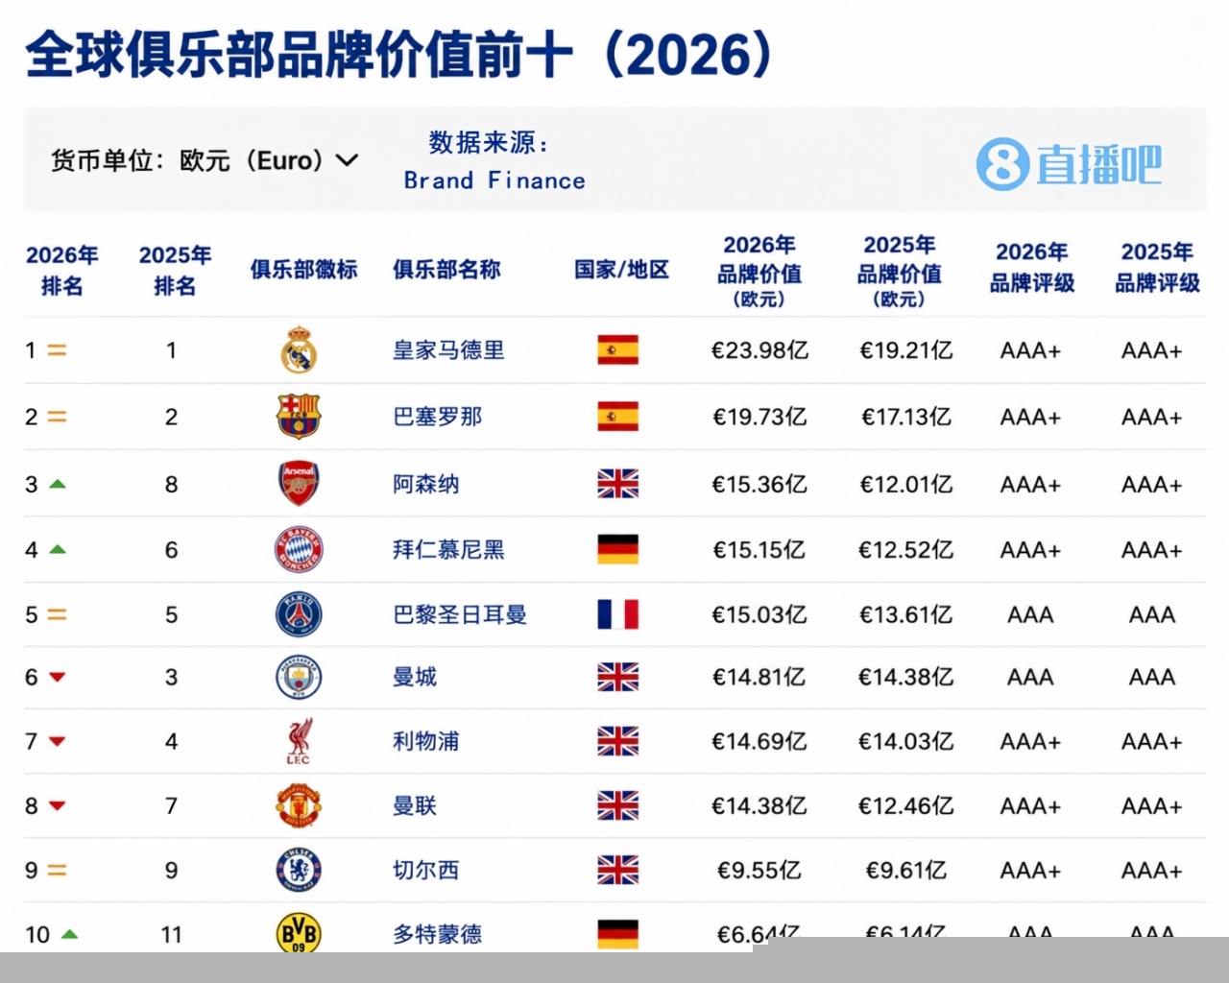
Task: Click the Liverpool LFC crest
Action: (x=299, y=741)
